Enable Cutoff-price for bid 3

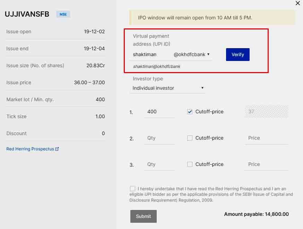190,164
